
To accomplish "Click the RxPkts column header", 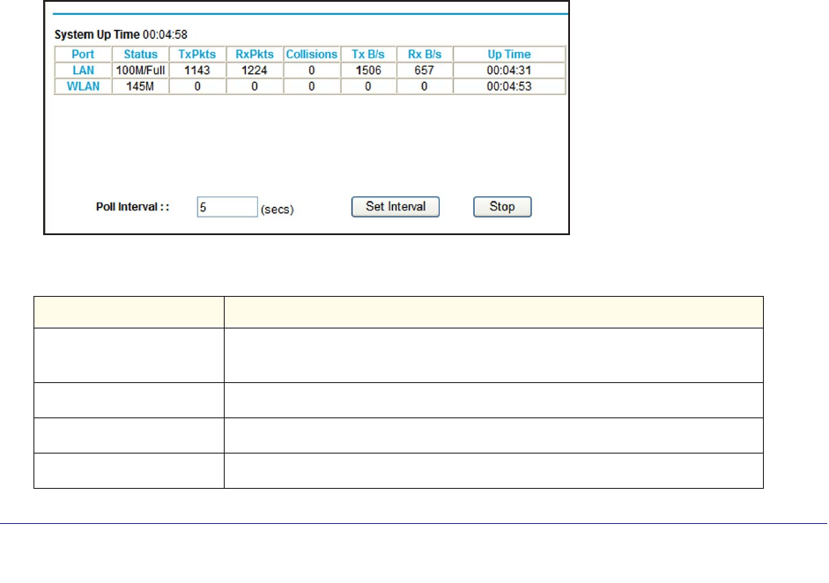I will (255, 55).
